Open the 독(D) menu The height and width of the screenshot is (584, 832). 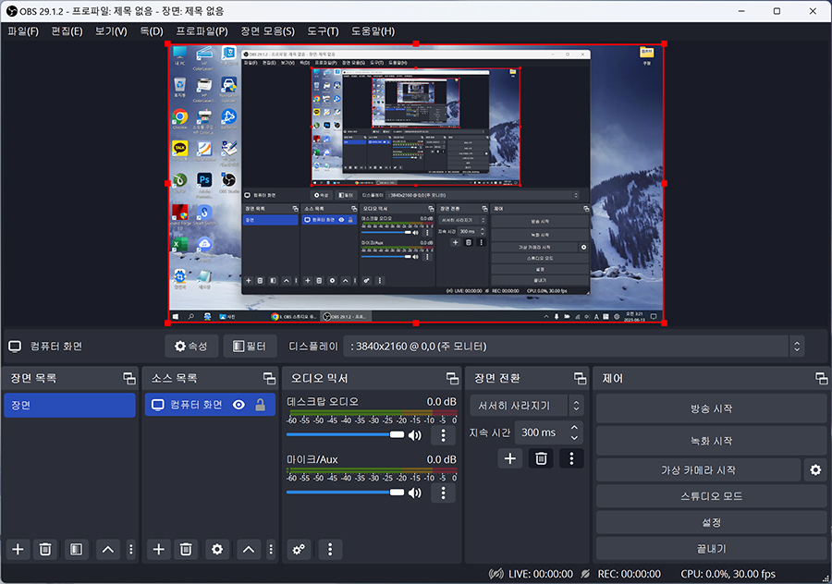(152, 31)
